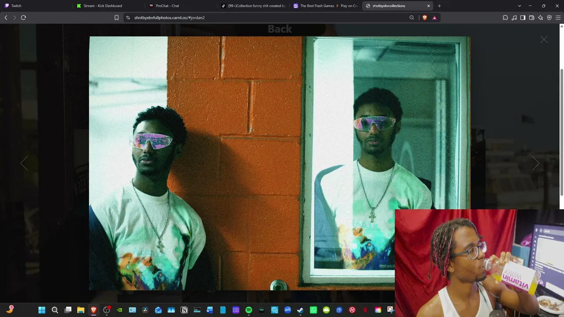Viewport: 564px width, 317px height.
Task: Open Notion from the taskbar
Action: (x=184, y=310)
